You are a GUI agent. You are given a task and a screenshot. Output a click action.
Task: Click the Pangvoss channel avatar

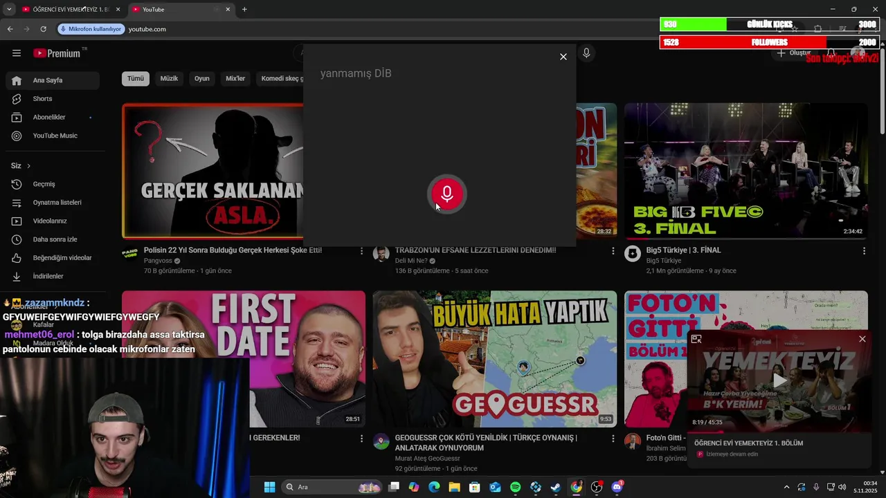[130, 254]
